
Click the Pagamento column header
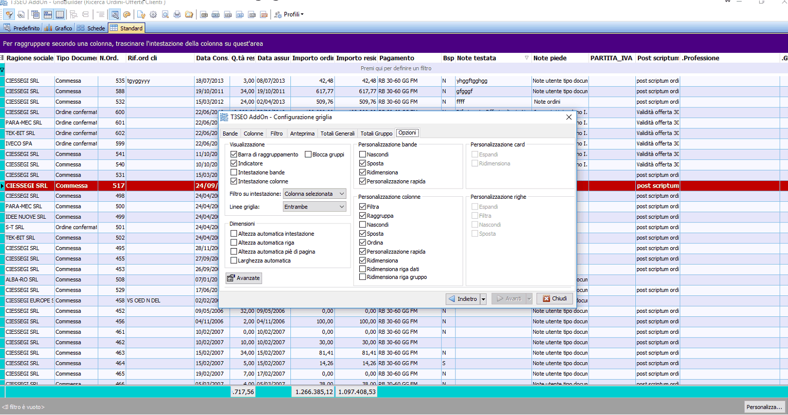(409, 58)
